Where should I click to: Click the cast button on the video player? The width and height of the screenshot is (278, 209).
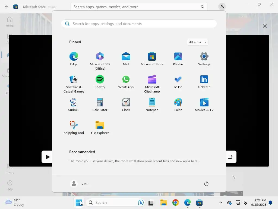[x=230, y=157]
